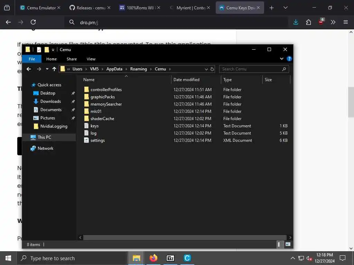This screenshot has height=265, width=354.
Task: Show hidden system tray icons
Action: (292, 258)
